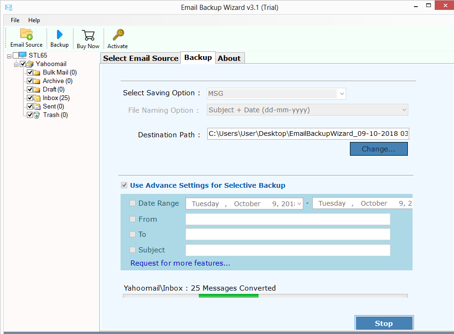Image resolution: width=454 pixels, height=334 pixels.
Task: Uncheck the Yahoomail checkbox
Action: (x=23, y=64)
